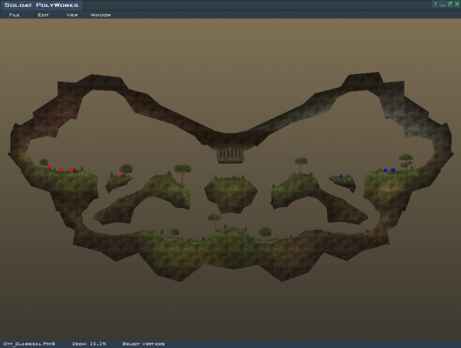Open the Edit menu
This screenshot has height=348, width=461.
[x=43, y=15]
